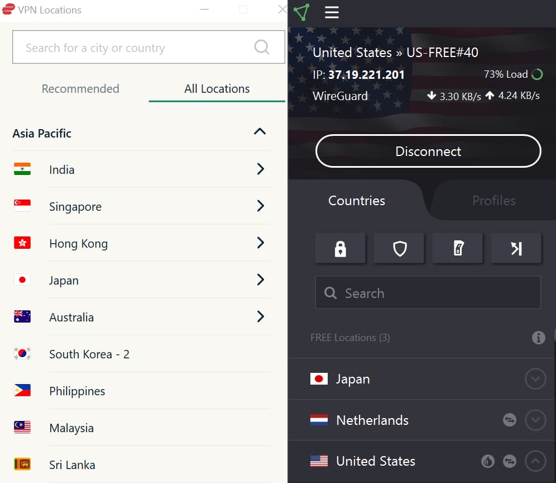Select the All Locations tab
The image size is (556, 483).
tap(217, 89)
